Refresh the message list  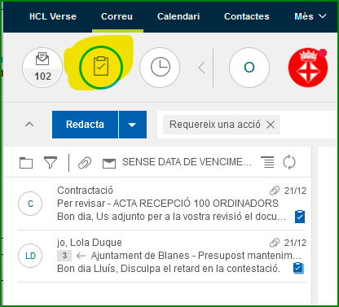[x=289, y=162]
